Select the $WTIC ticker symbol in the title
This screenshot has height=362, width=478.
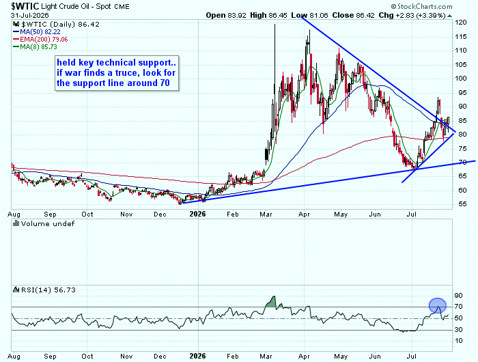(x=25, y=5)
